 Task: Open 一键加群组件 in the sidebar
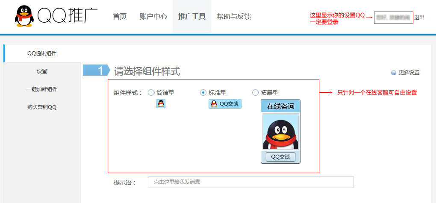tap(42, 89)
